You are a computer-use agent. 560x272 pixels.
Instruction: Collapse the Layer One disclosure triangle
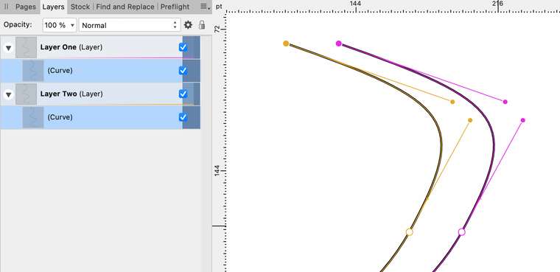[x=9, y=47]
